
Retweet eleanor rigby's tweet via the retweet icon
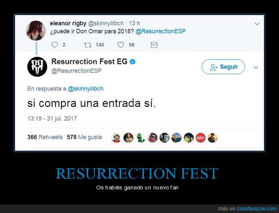pyautogui.click(x=88, y=45)
